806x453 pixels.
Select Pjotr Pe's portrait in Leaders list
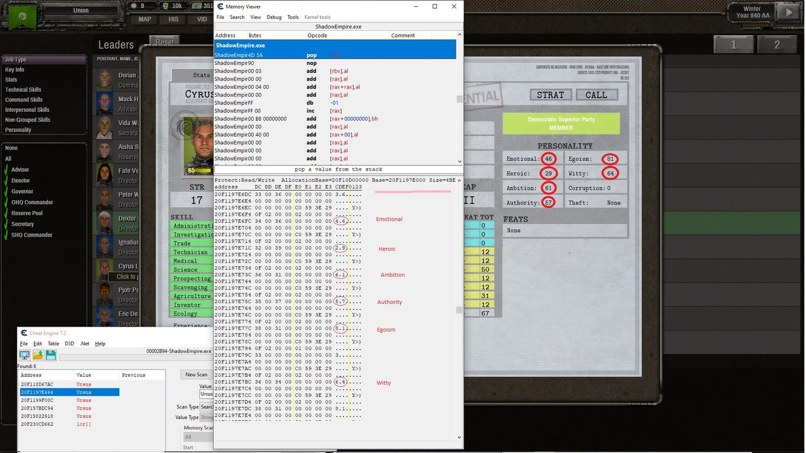click(105, 294)
